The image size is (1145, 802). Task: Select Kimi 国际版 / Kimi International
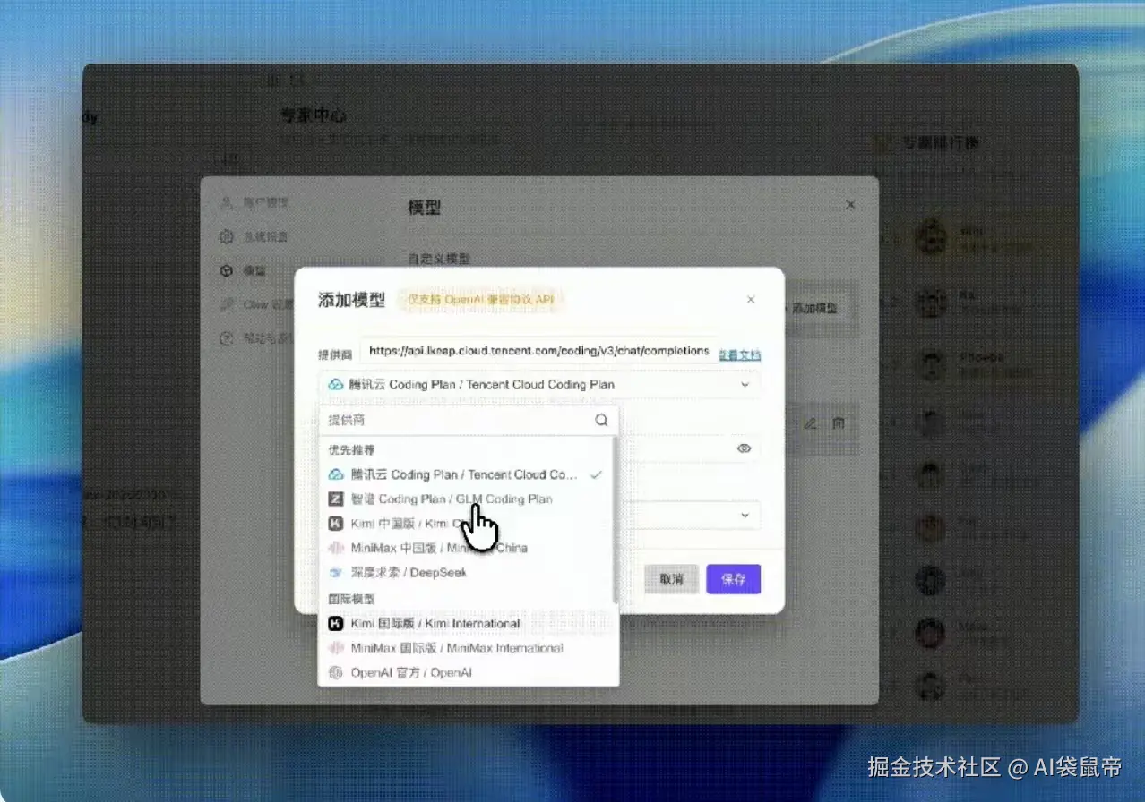[466, 623]
